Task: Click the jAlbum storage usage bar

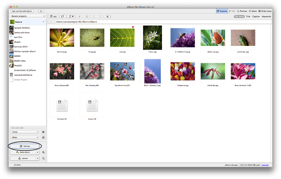Action: [x=250, y=165]
